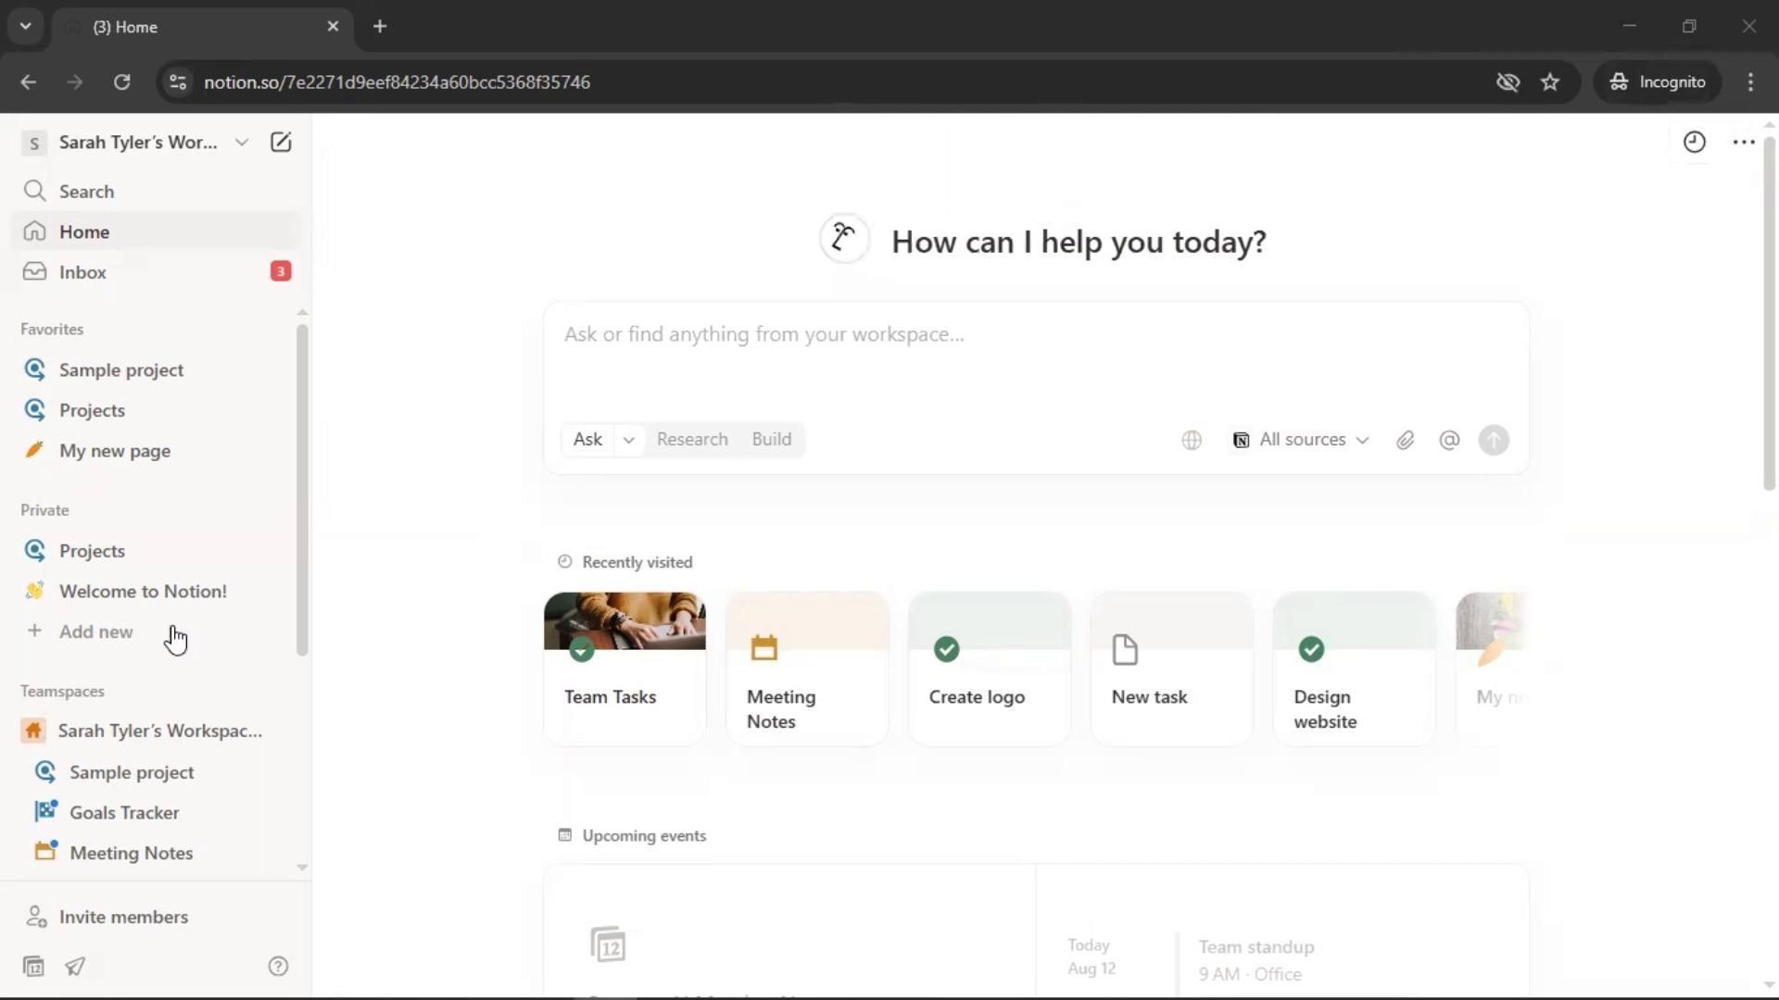Click Invite members

pos(123,917)
